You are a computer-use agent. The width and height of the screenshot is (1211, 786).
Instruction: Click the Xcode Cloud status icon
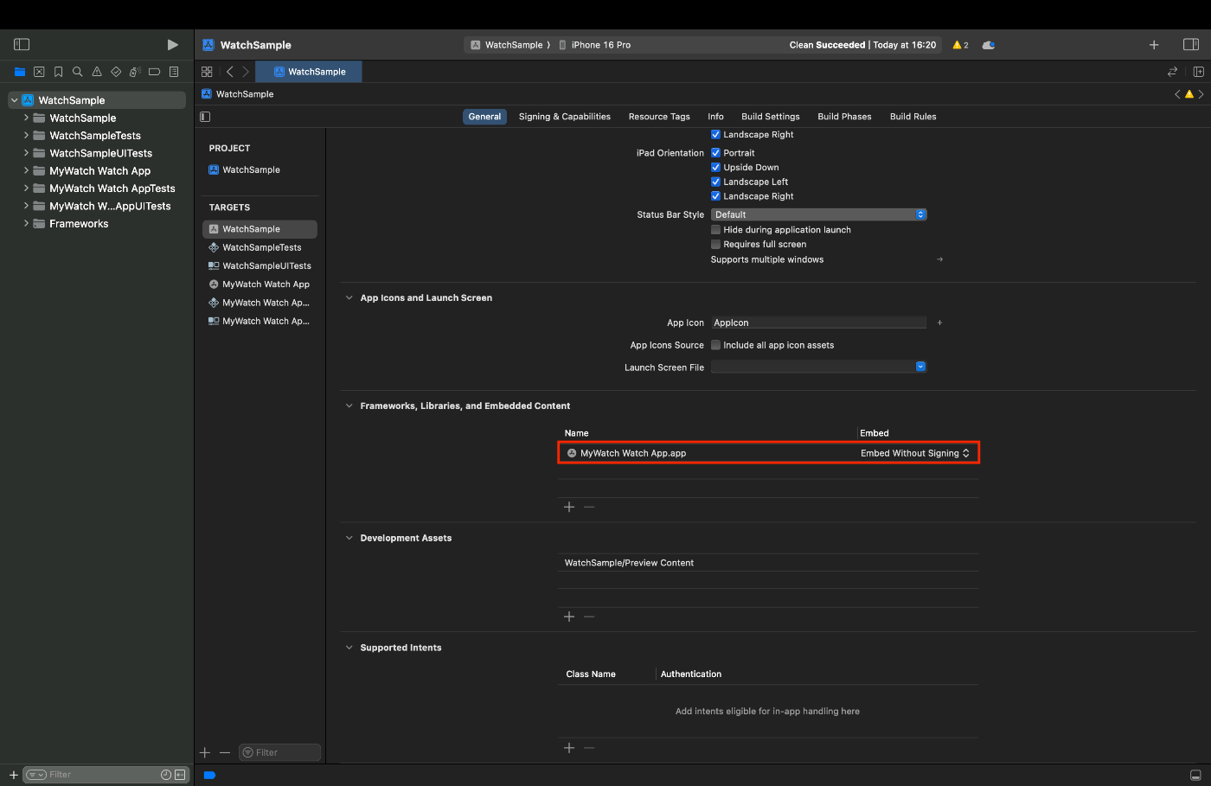click(989, 45)
